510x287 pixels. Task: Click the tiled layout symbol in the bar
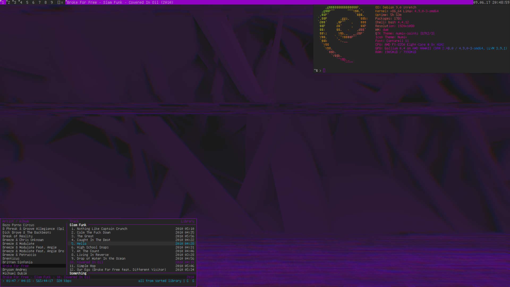(60, 2)
